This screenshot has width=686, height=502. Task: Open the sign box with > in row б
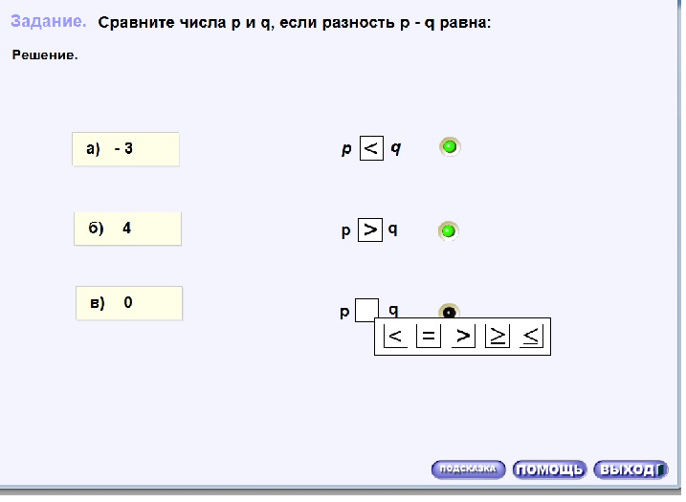(x=370, y=229)
